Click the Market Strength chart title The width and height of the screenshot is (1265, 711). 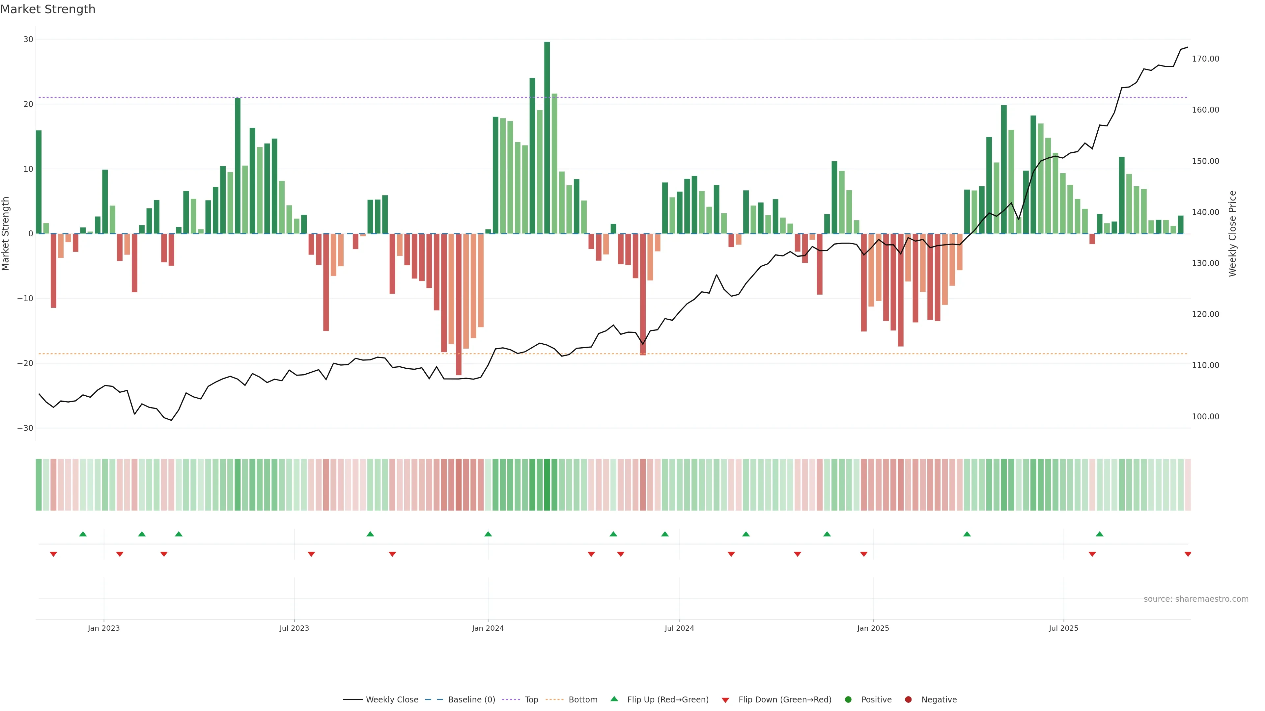click(48, 9)
